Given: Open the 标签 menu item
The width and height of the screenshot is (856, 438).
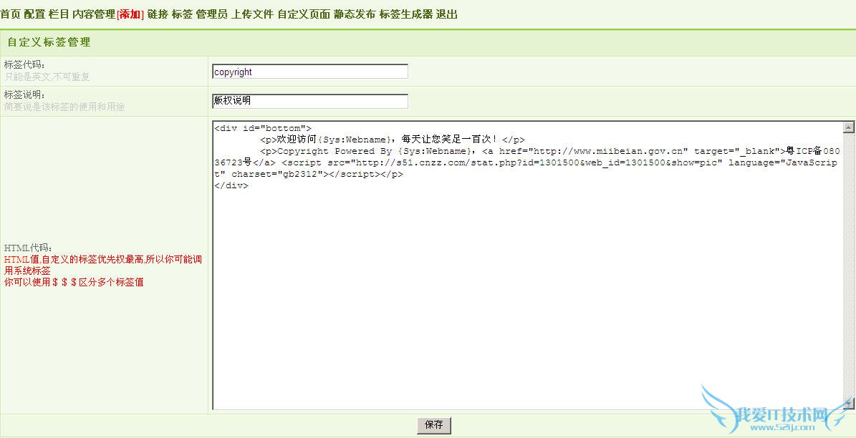Looking at the screenshot, I should (x=183, y=15).
